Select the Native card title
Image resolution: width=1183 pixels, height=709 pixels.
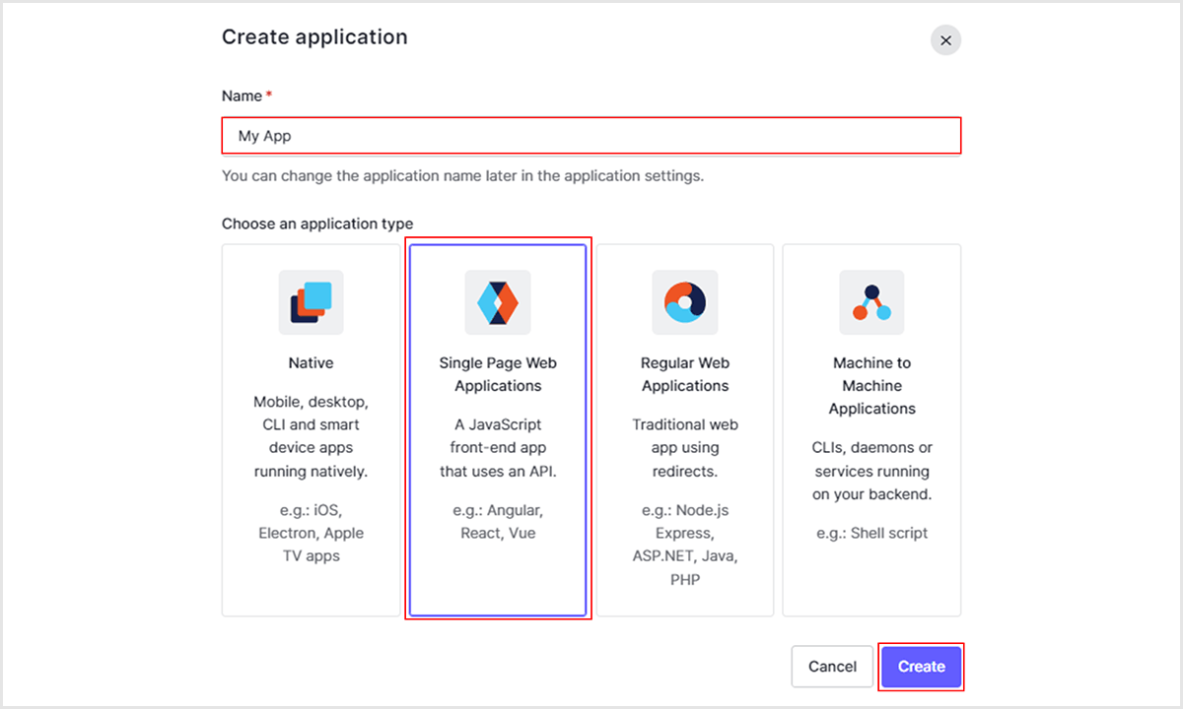coord(311,363)
